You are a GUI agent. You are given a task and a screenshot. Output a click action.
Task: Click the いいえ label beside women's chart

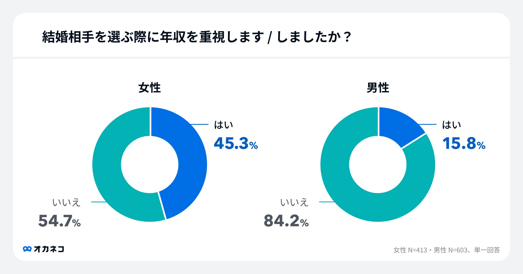(x=66, y=202)
